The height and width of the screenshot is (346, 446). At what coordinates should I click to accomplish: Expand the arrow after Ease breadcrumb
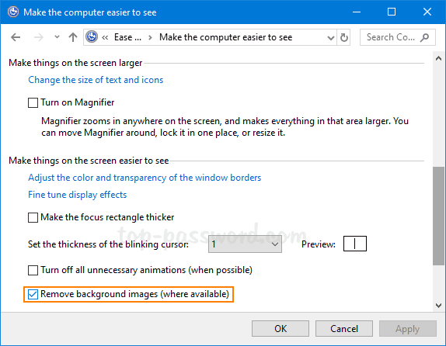(150, 37)
